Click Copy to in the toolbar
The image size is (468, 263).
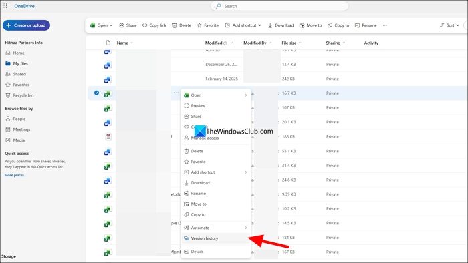338,25
